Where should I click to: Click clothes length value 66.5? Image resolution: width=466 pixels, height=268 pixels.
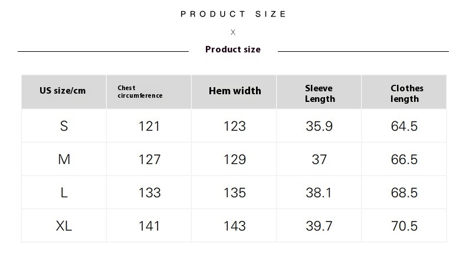[x=404, y=160]
